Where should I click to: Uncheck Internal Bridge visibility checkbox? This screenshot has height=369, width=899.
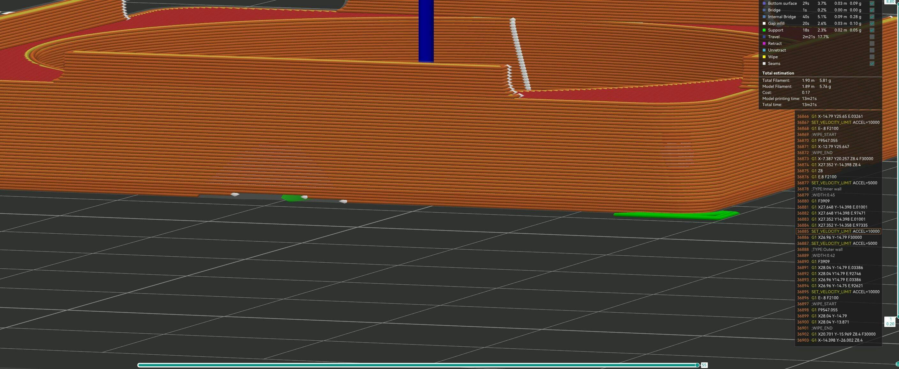(872, 17)
